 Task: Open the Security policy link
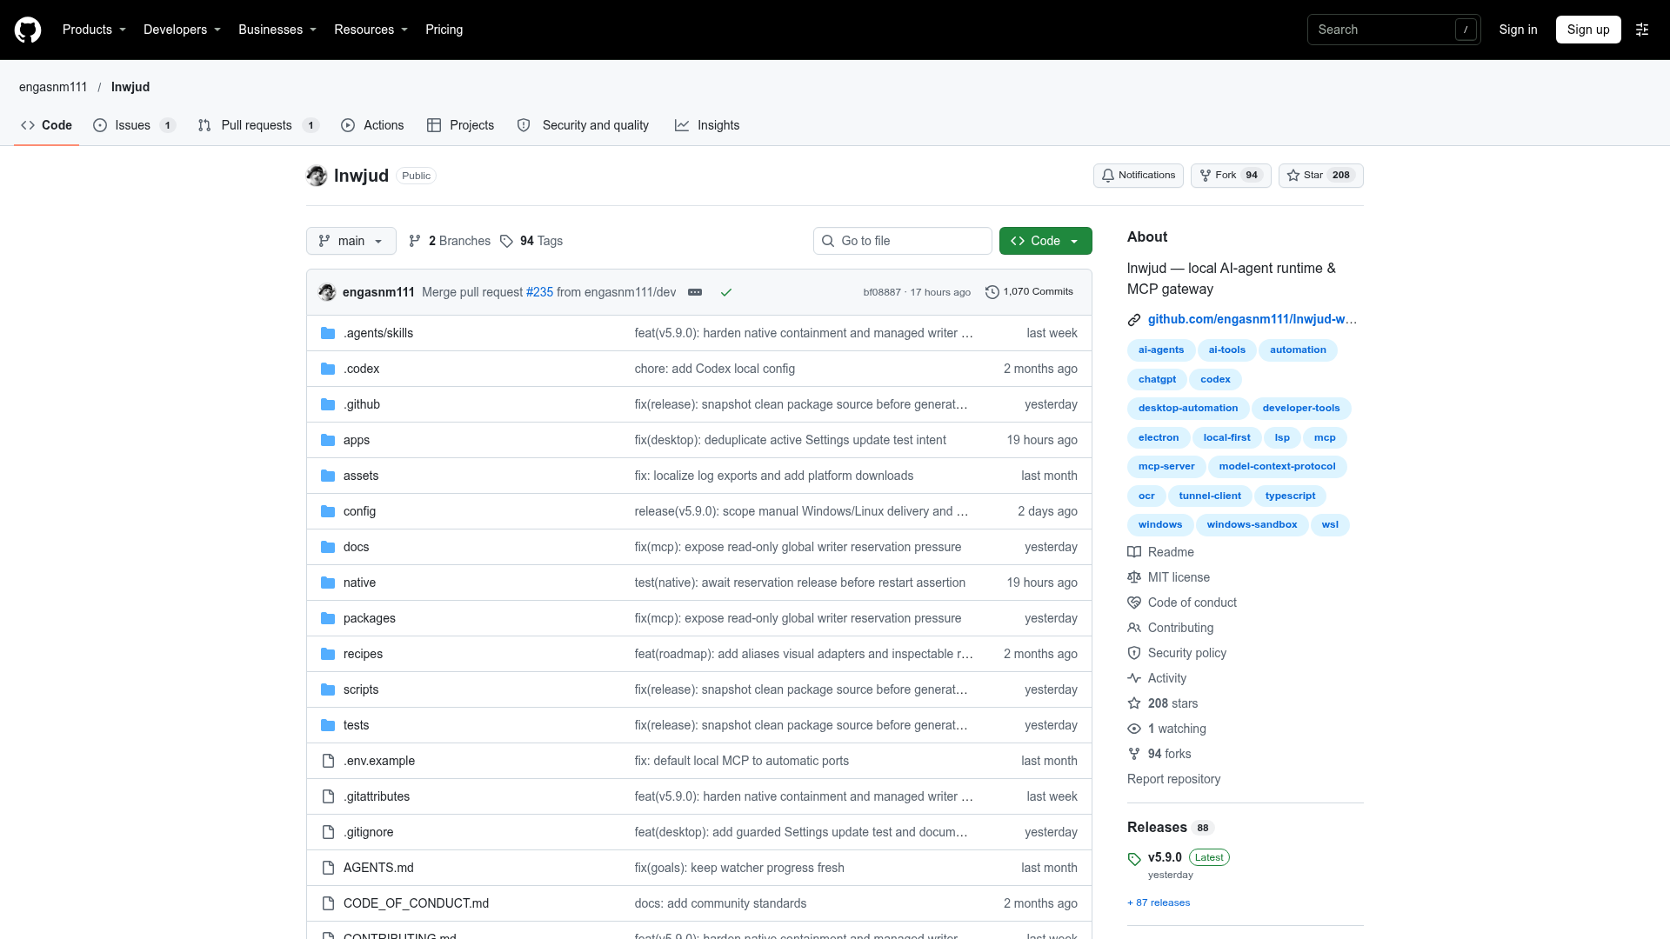point(1187,653)
